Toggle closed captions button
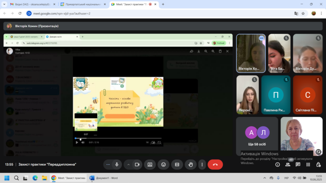Image resolution: width=326 pixels, height=183 pixels. coord(177,164)
